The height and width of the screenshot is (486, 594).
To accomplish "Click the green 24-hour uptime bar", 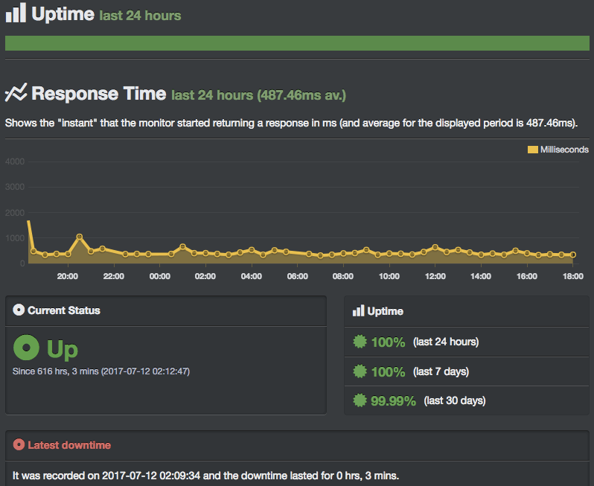I will point(297,43).
